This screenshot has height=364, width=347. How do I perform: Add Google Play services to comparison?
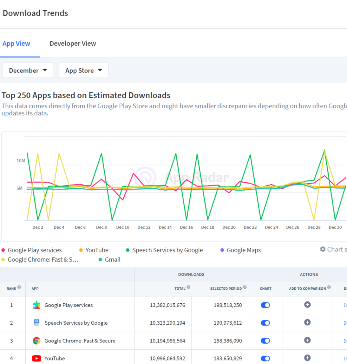point(307,305)
